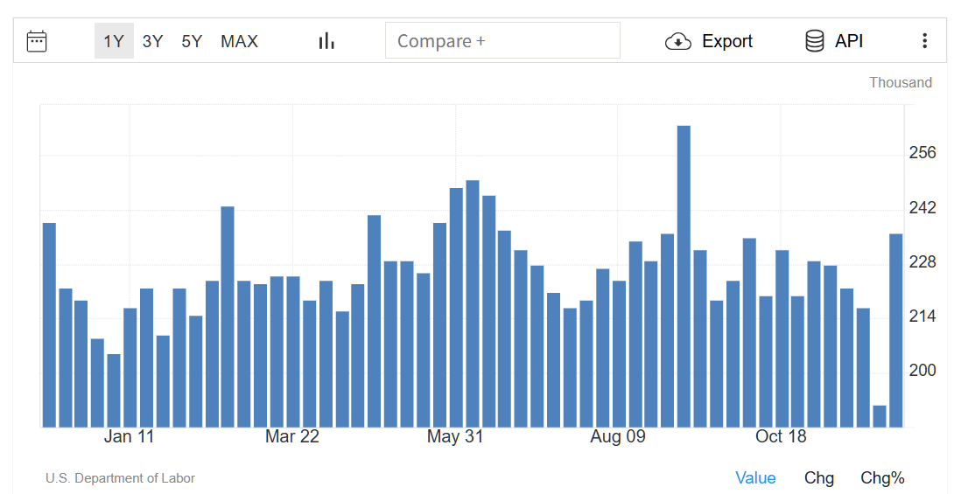Change chart type via bar chart icon
This screenshot has width=961, height=494.
[326, 41]
